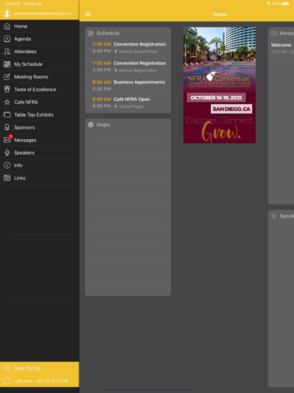Tap the Messages widget envelope icon
The image size is (294, 393).
click(x=274, y=33)
